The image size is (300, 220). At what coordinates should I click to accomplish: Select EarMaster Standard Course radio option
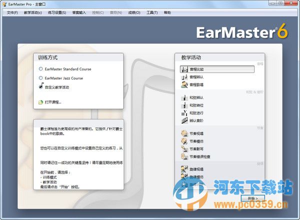[x=65, y=69]
